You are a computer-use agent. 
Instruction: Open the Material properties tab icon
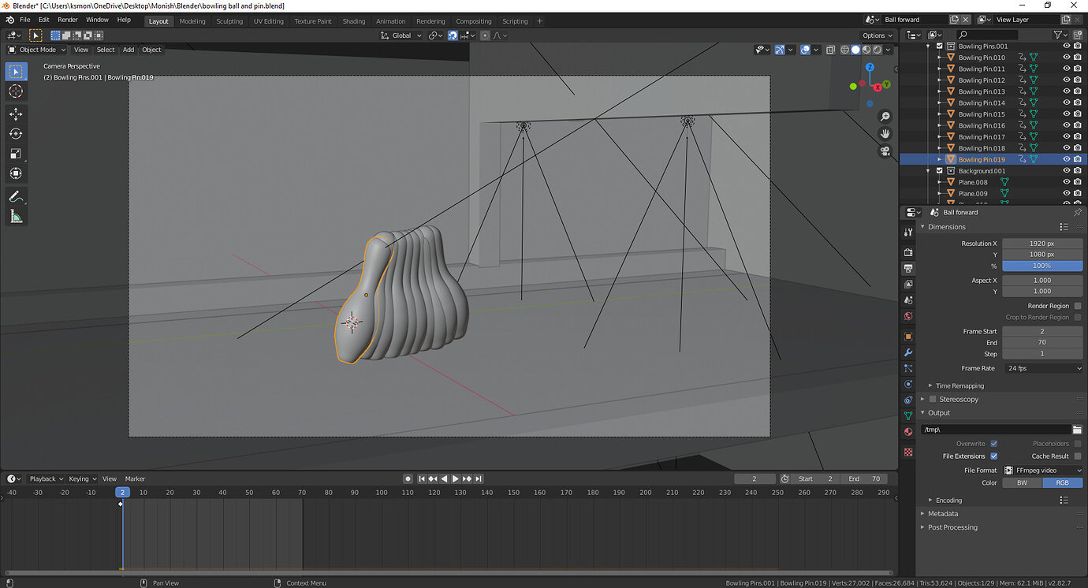(x=908, y=432)
